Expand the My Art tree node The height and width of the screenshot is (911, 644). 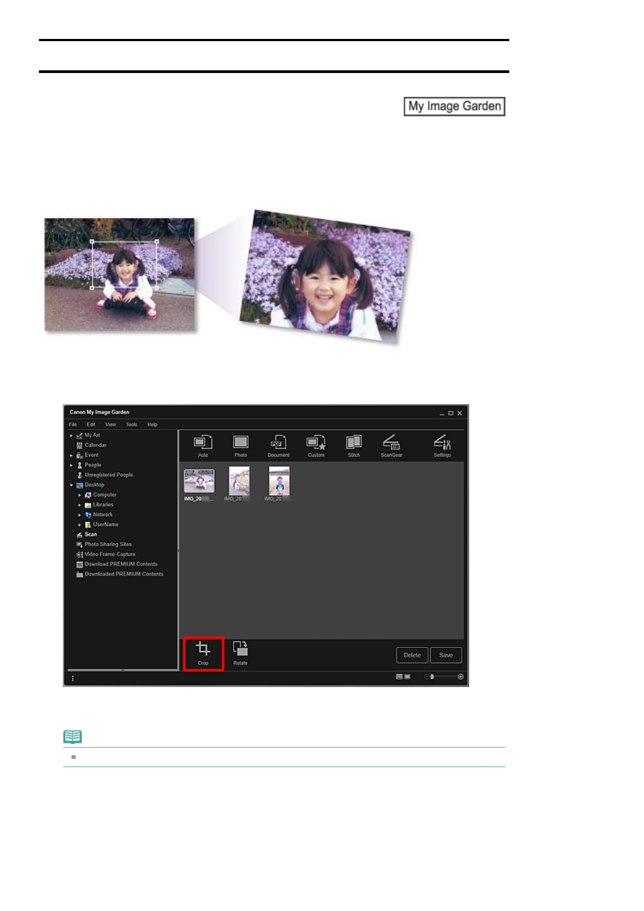coord(71,435)
